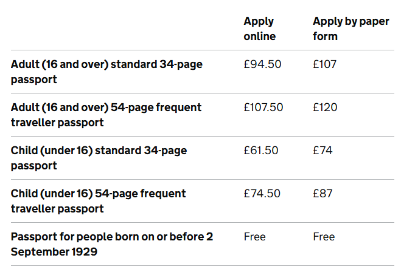The width and height of the screenshot is (401, 275).
Task: Click the £120 paper form price
Action: click(x=325, y=107)
